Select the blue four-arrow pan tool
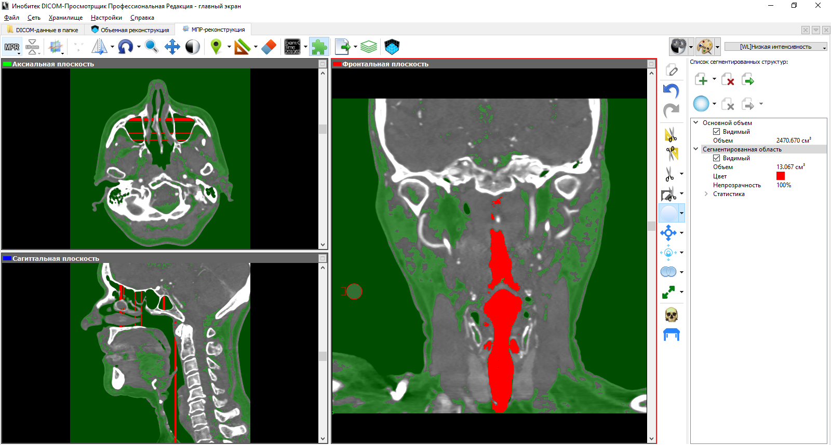Viewport: 831px width, 445px height. [172, 47]
